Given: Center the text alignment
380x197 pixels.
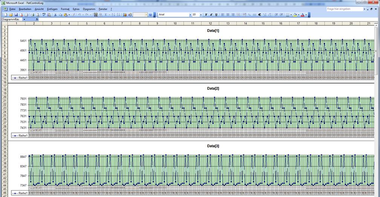Looking at the screenshot, I should (228, 15).
